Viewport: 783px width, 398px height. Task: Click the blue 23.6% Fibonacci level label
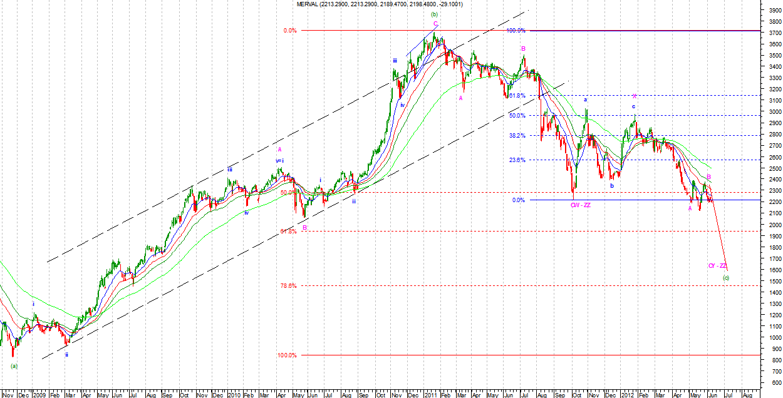pos(517,160)
